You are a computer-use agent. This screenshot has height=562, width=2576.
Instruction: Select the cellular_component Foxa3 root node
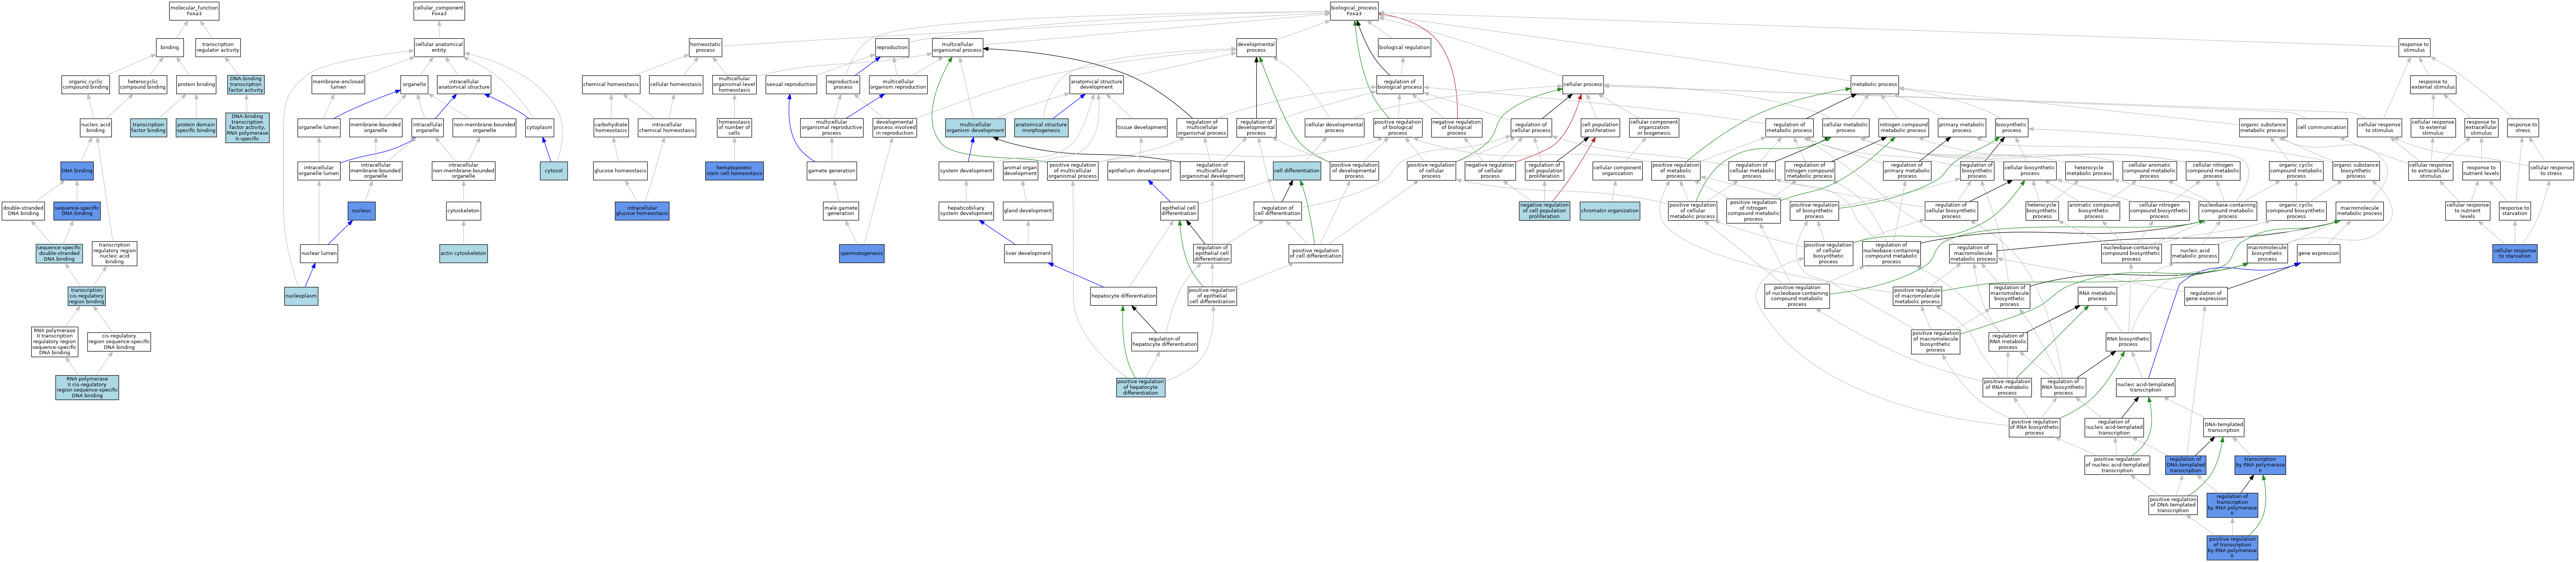coord(439,11)
